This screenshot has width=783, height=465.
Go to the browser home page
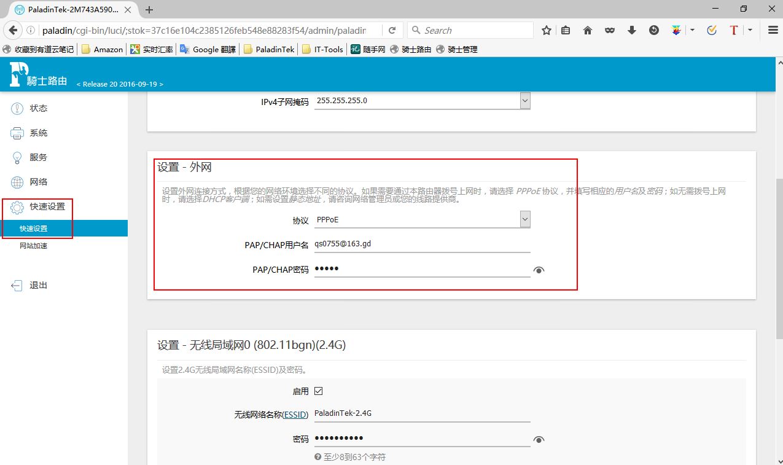click(588, 30)
